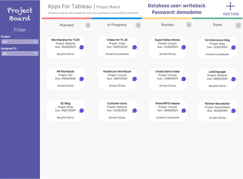Open comment icon on Create Demo Video
The width and height of the screenshot is (243, 179).
pyautogui.click(x=184, y=79)
